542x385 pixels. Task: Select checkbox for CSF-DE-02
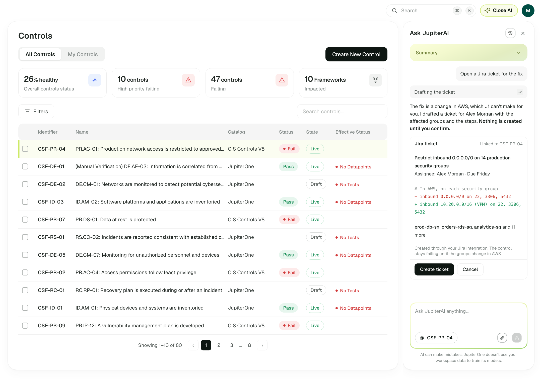(x=25, y=184)
